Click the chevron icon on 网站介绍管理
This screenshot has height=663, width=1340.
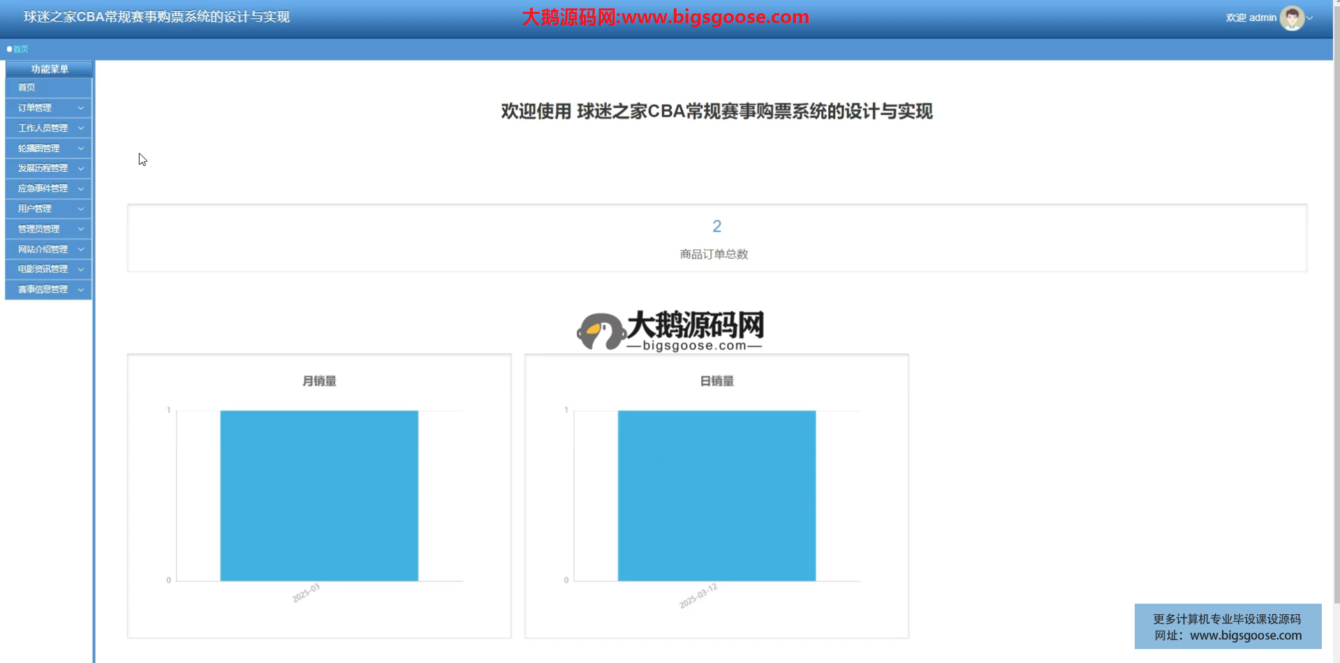pyautogui.click(x=81, y=250)
